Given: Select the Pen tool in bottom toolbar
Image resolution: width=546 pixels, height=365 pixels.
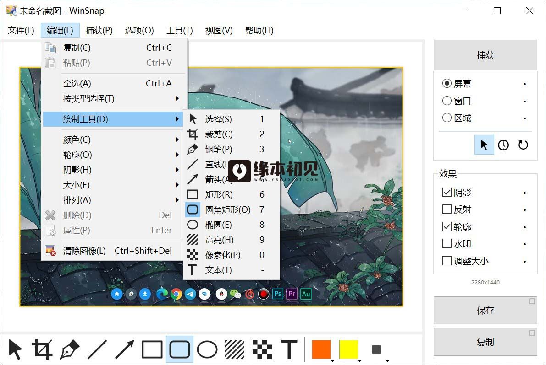Looking at the screenshot, I should pos(70,349).
